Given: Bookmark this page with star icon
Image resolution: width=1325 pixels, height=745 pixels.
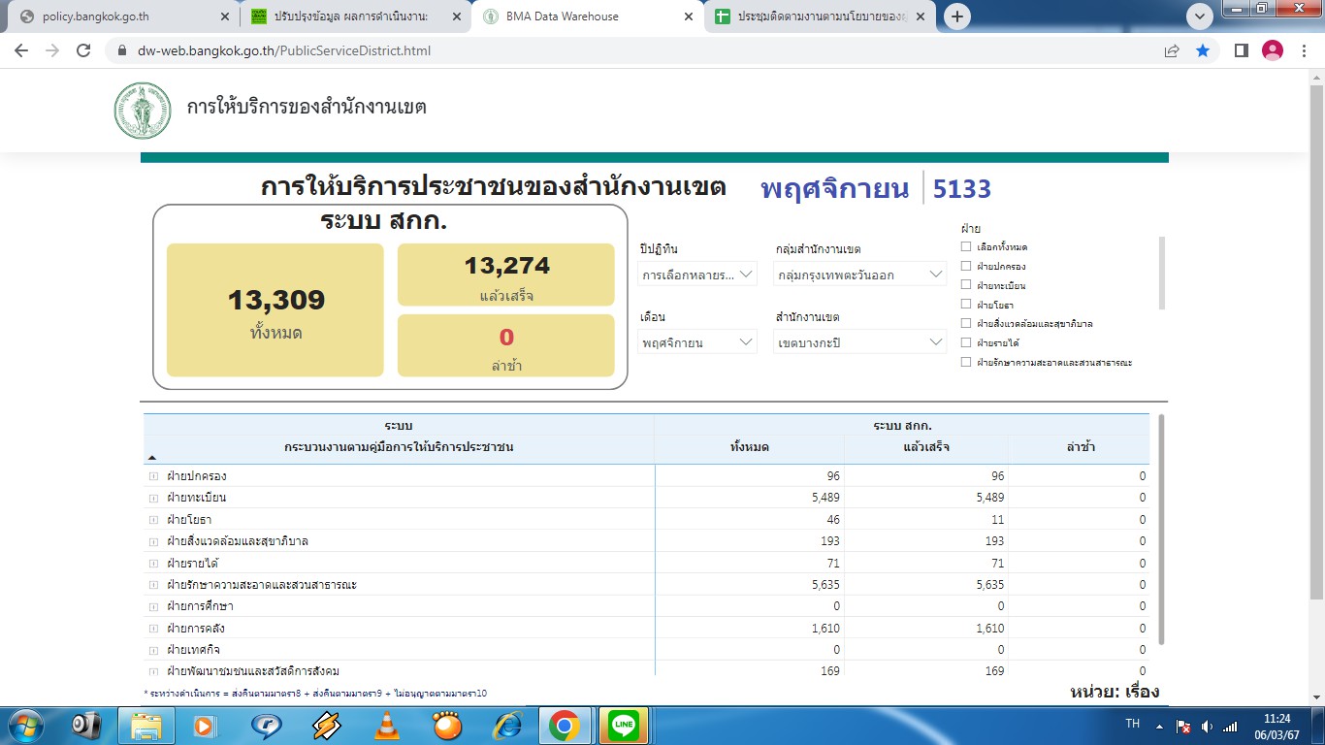Looking at the screenshot, I should click(x=1203, y=50).
